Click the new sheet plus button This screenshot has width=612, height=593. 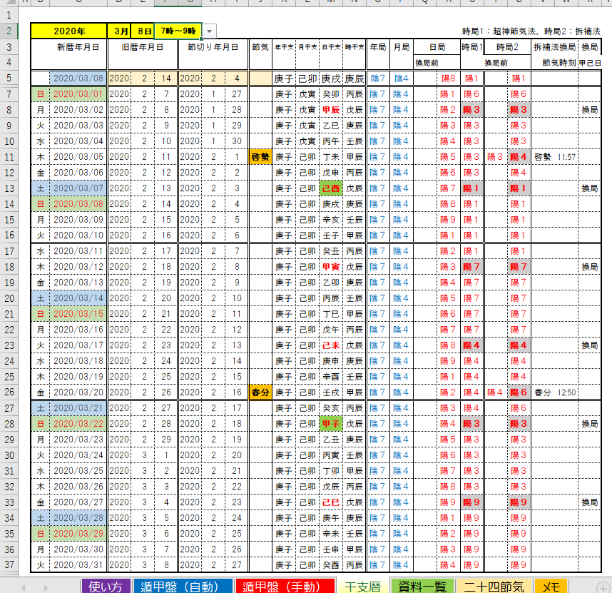pyautogui.click(x=603, y=587)
